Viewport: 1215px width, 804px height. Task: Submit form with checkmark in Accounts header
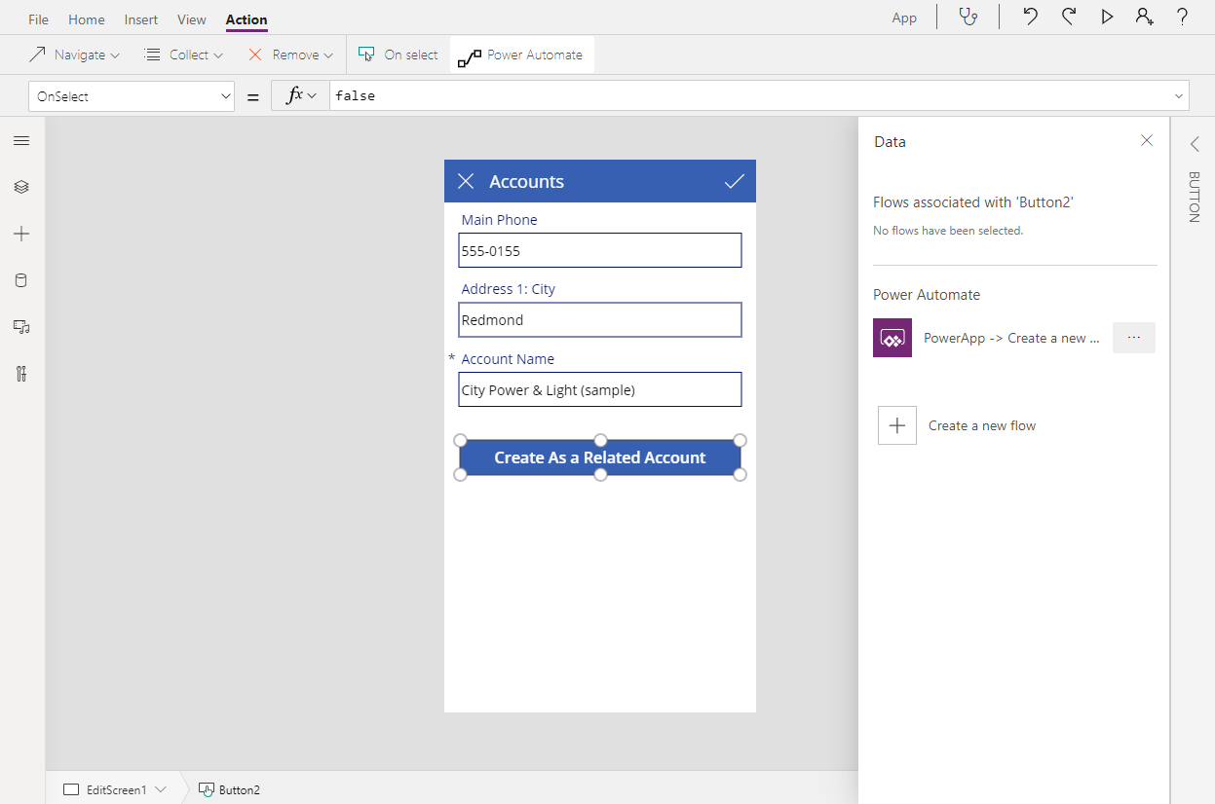pyautogui.click(x=735, y=181)
